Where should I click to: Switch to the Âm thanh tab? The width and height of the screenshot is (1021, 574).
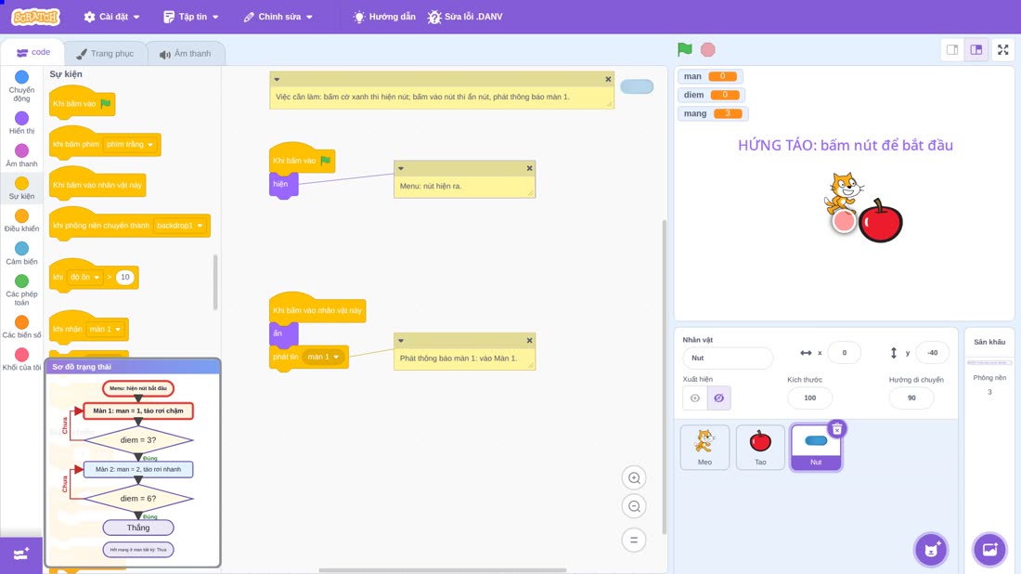[186, 54]
